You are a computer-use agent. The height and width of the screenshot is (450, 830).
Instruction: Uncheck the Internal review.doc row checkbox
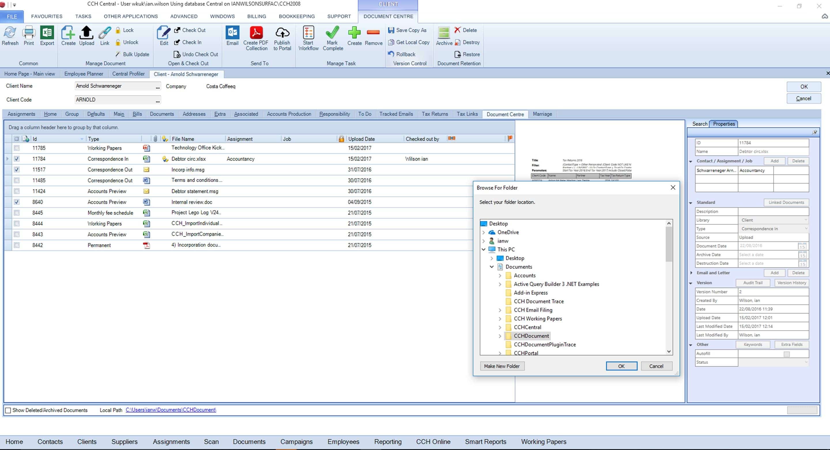(17, 202)
